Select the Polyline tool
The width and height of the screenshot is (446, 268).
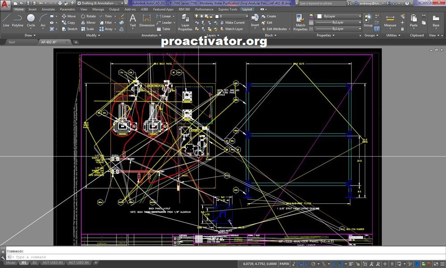pos(18,21)
